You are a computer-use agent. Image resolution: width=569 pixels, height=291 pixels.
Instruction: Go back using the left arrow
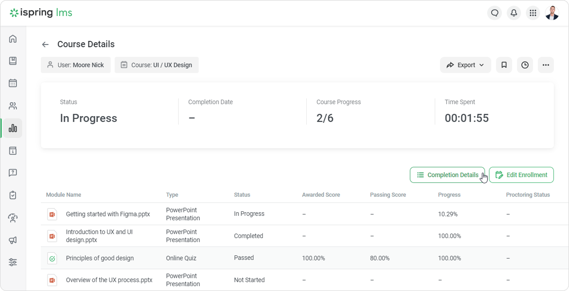[x=45, y=44]
